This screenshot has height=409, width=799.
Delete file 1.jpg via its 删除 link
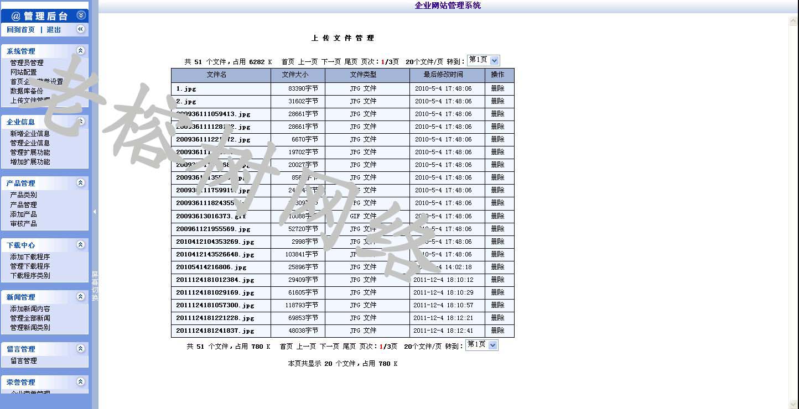(x=497, y=88)
